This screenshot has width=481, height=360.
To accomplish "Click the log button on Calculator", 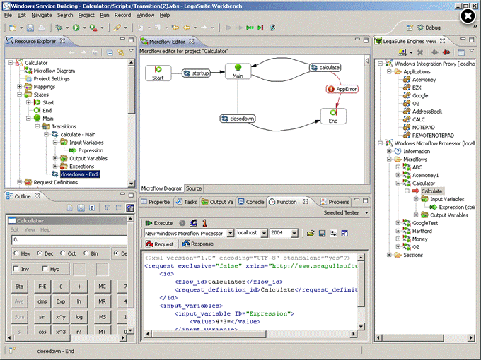I will [79, 317].
